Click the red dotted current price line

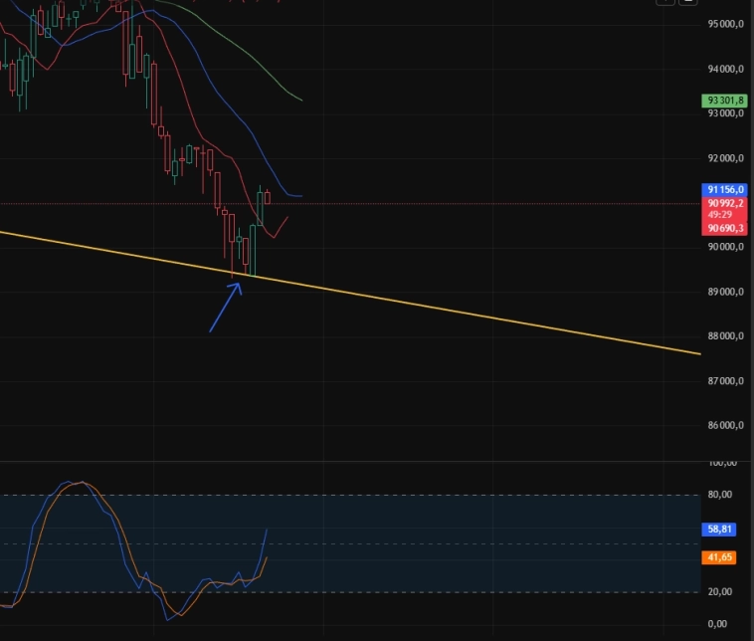click(350, 204)
